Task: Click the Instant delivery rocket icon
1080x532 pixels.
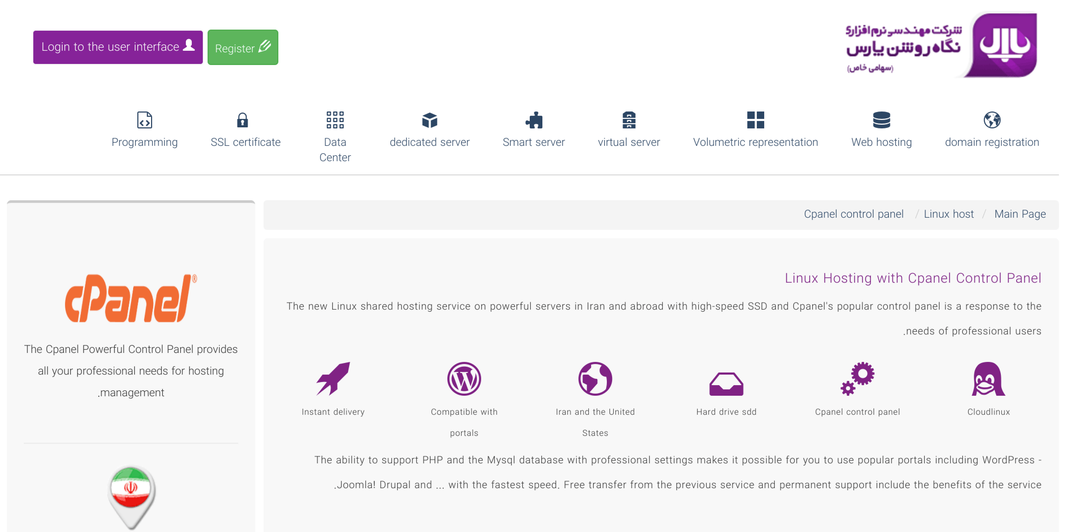Action: click(x=333, y=378)
